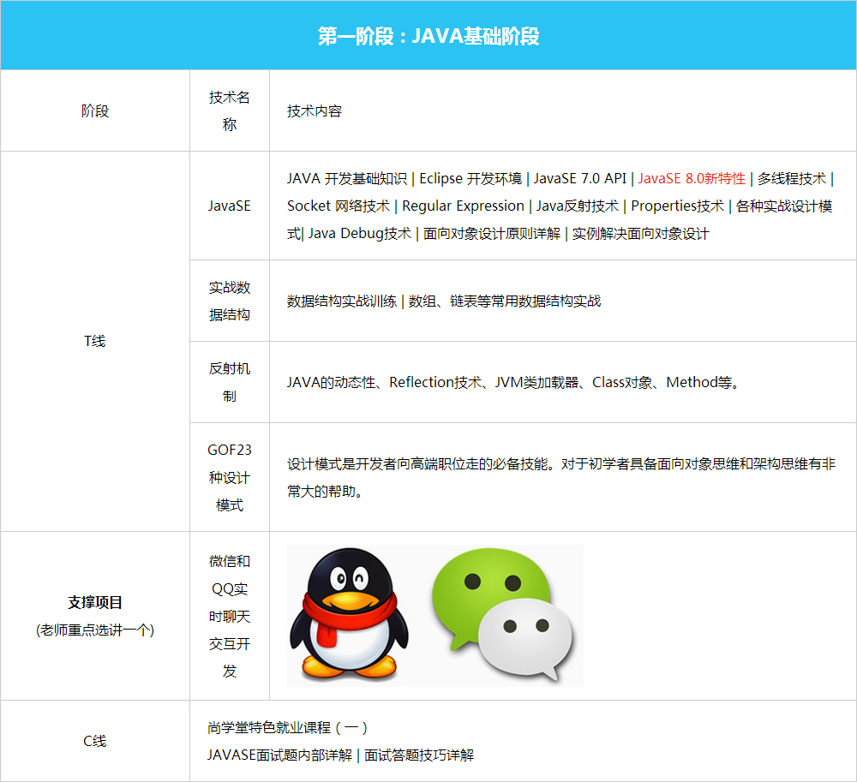This screenshot has height=782, width=857.
Task: Click '尚学堂特色就业课程（一）' text
Action: click(288, 727)
